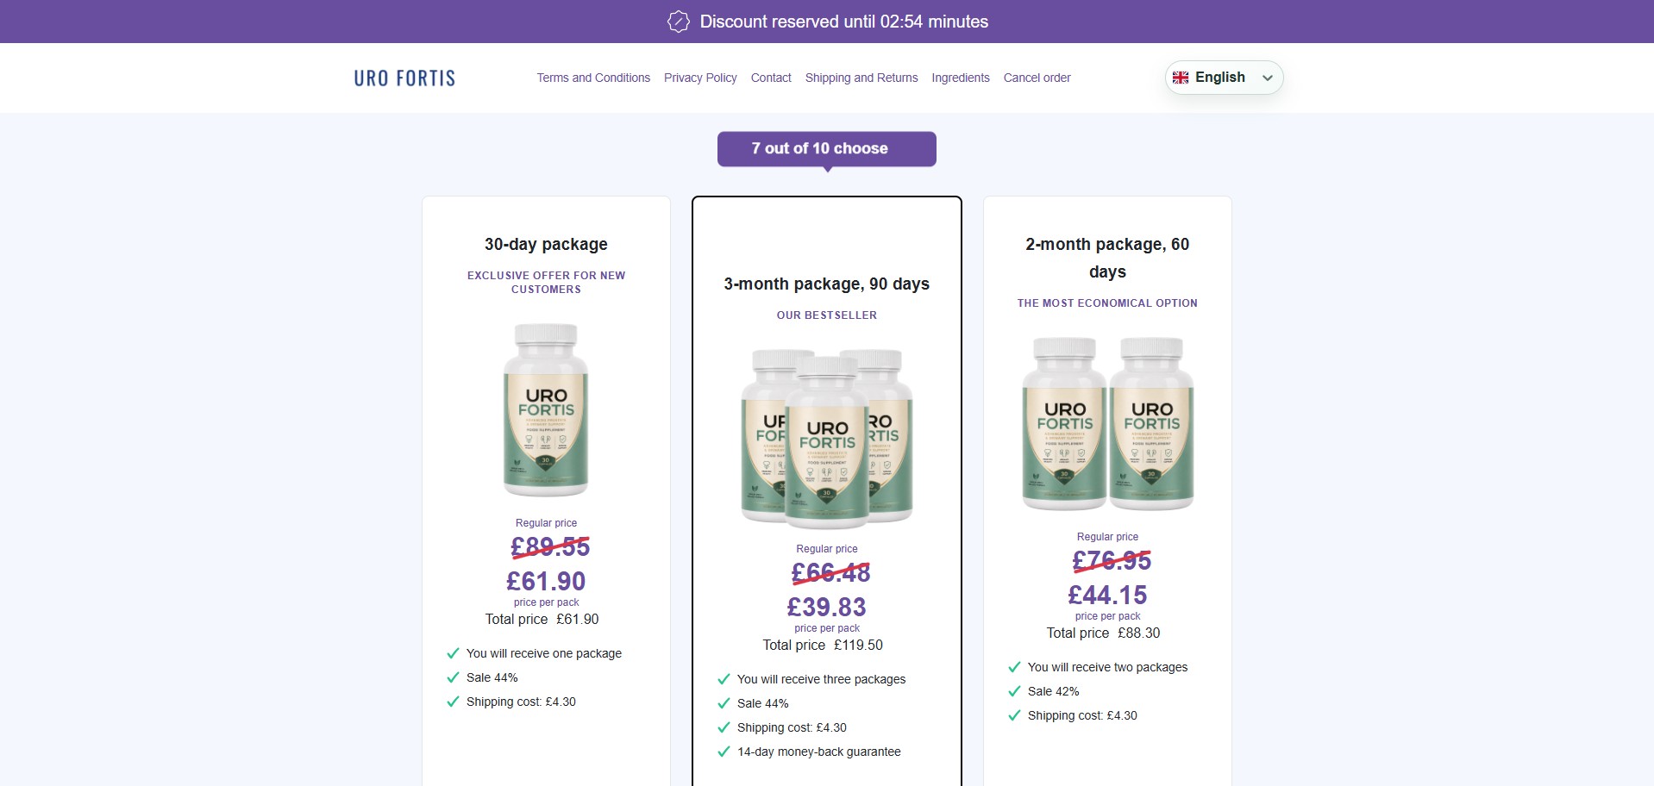Click the three-bottle image in the 3-month package
The image size is (1654, 786).
click(x=827, y=438)
